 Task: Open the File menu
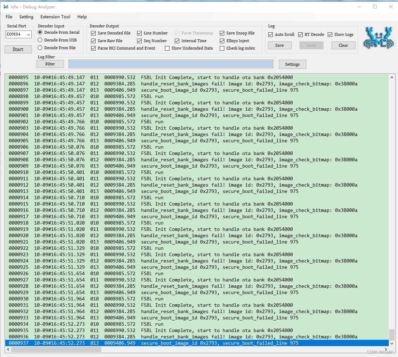(x=8, y=17)
